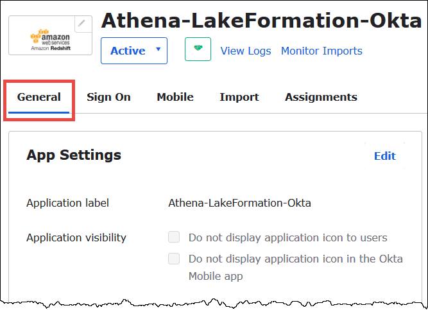Image resolution: width=428 pixels, height=310 pixels.
Task: Open the View Logs link
Action: tap(246, 51)
